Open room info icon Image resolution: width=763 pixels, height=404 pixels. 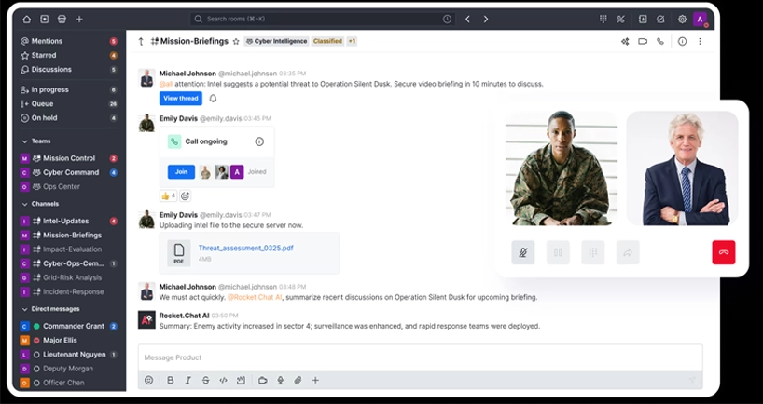point(682,42)
